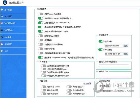The width and height of the screenshot is (140, 98).
Task: Open the 基本配置 section
Action: point(13,10)
